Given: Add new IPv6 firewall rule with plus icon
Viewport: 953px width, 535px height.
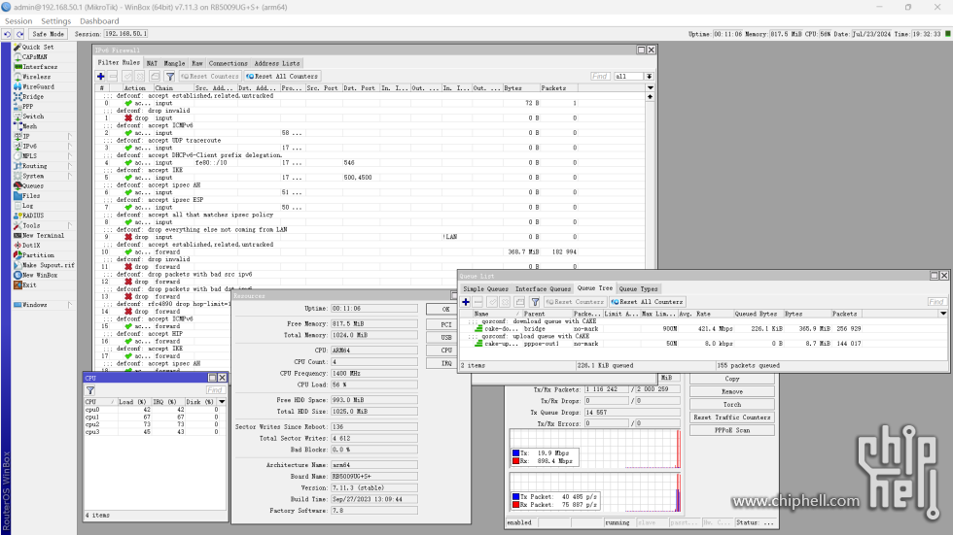Looking at the screenshot, I should coord(101,77).
